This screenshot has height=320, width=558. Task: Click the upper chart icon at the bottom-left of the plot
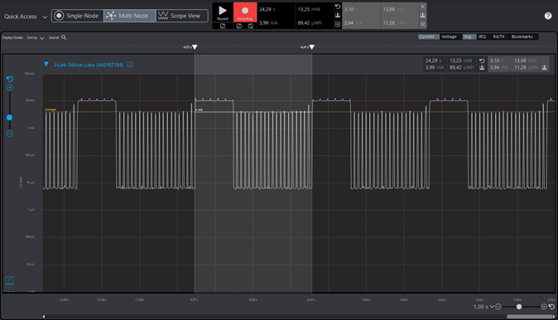[10, 280]
